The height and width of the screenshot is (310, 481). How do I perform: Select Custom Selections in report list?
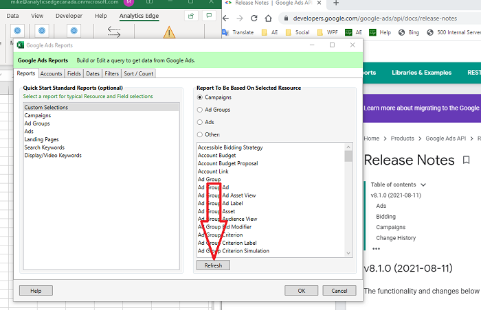tap(101, 107)
